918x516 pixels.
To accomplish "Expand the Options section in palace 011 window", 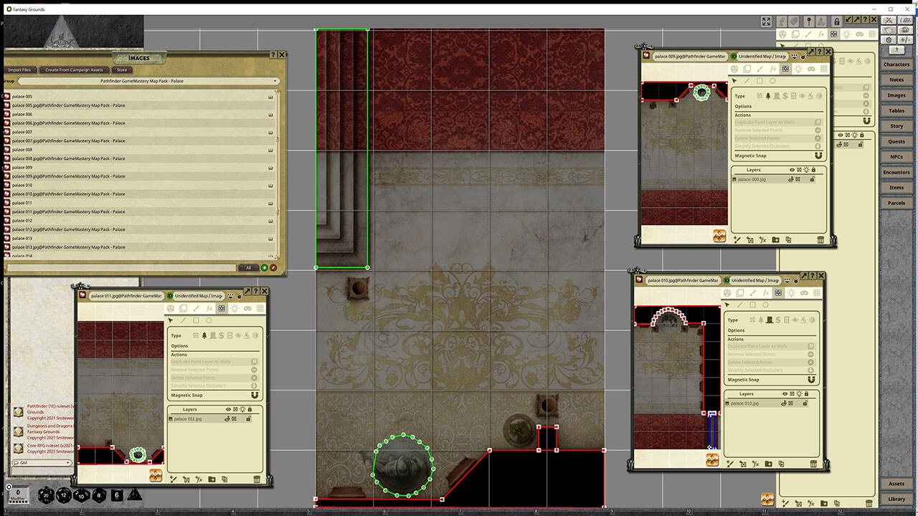I will [x=180, y=345].
